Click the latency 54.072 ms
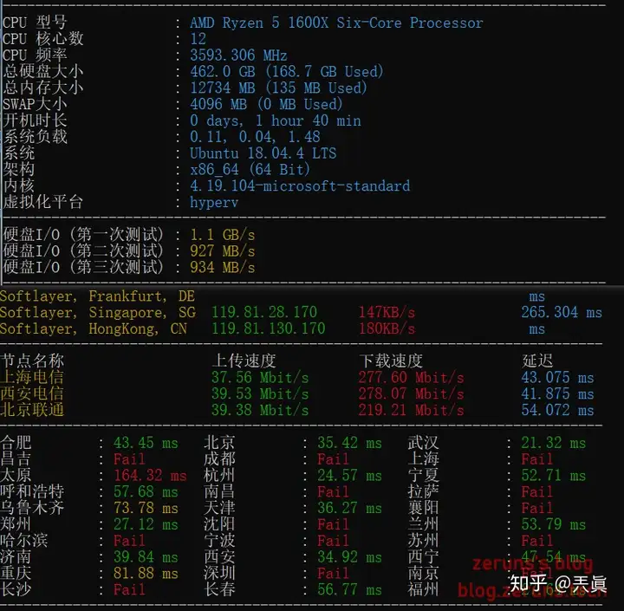624x611 pixels. 557,410
